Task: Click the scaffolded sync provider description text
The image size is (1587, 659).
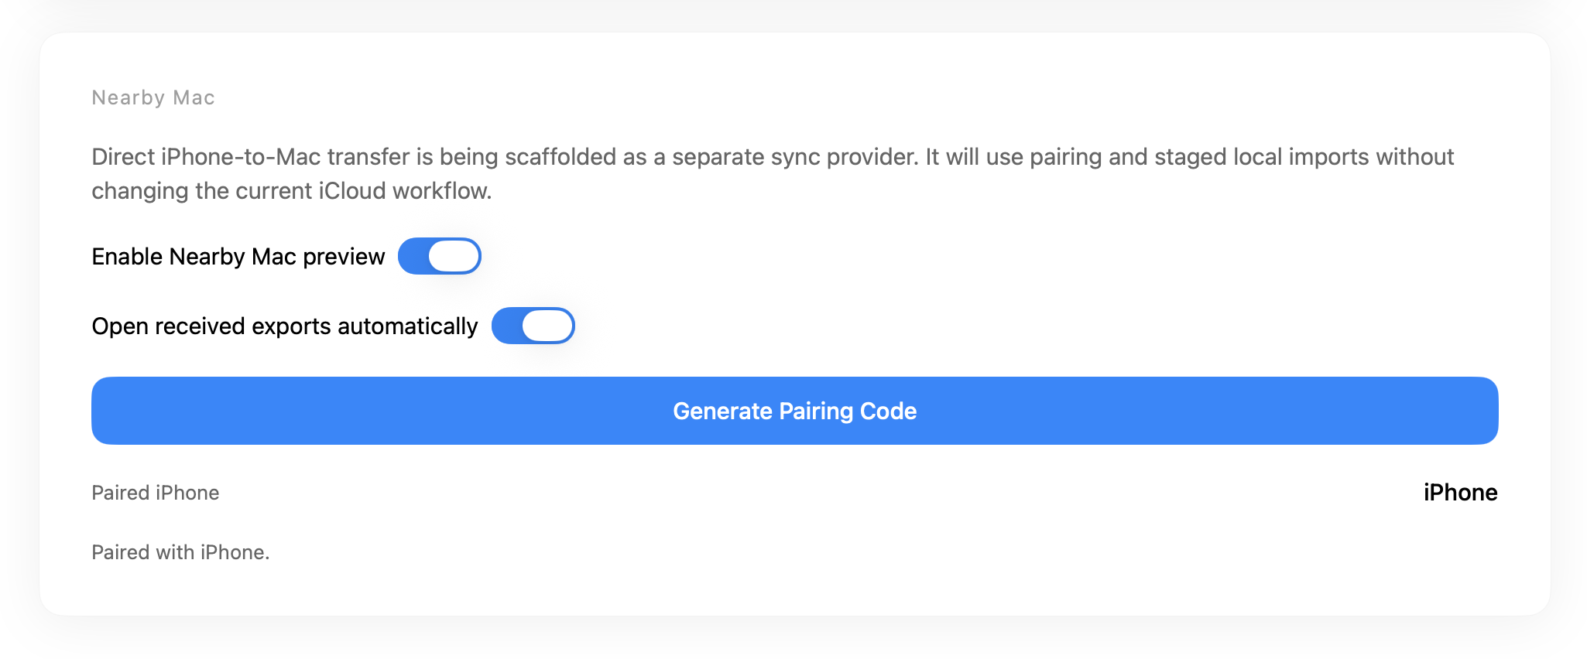Action: point(773,172)
